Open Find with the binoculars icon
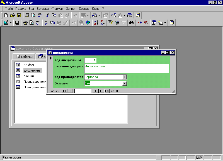This screenshot has width=223, height=161. [x=131, y=23]
